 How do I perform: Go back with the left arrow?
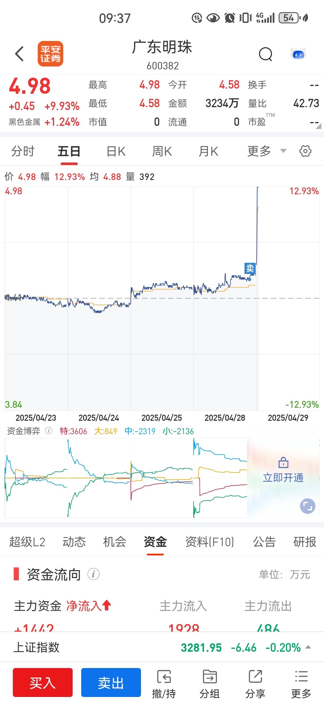(x=19, y=54)
